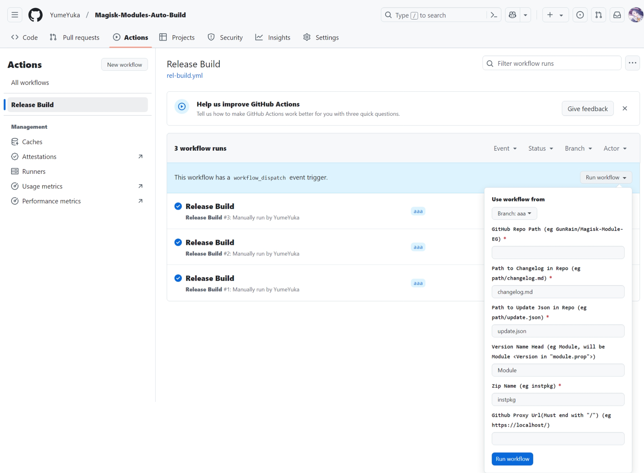Open pull requests icon in header

(x=598, y=15)
